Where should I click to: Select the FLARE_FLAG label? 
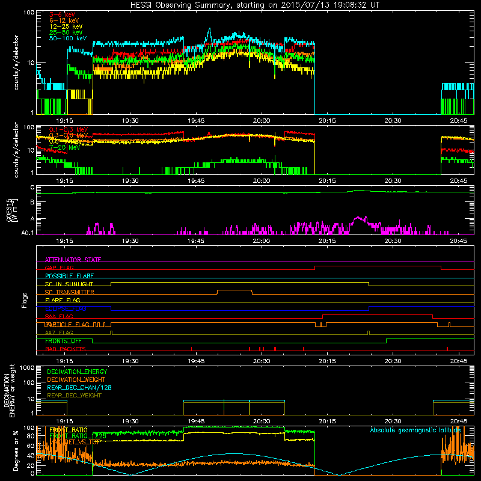pos(63,300)
